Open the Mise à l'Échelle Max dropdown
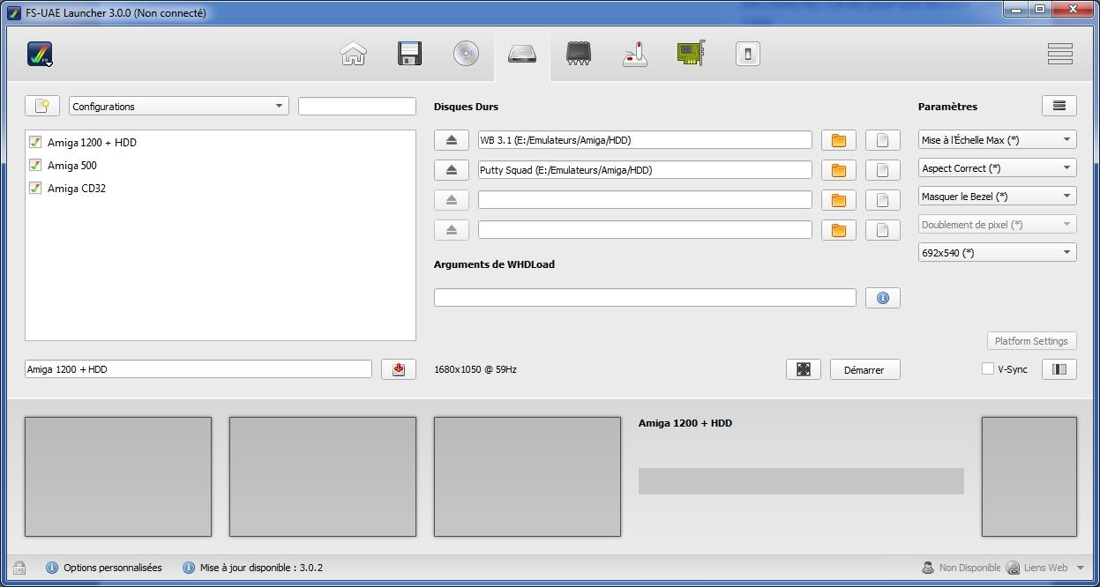1100x587 pixels. [x=997, y=140]
